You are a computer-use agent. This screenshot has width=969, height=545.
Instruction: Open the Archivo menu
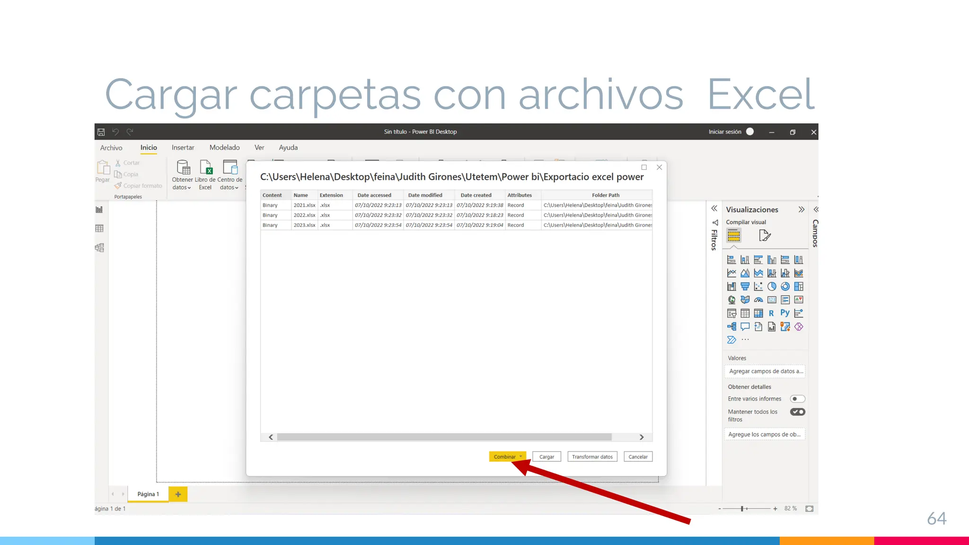(111, 148)
